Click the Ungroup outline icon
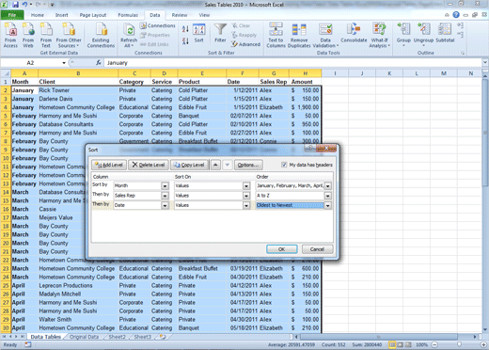Image resolution: width=489 pixels, height=350 pixels. (x=423, y=34)
